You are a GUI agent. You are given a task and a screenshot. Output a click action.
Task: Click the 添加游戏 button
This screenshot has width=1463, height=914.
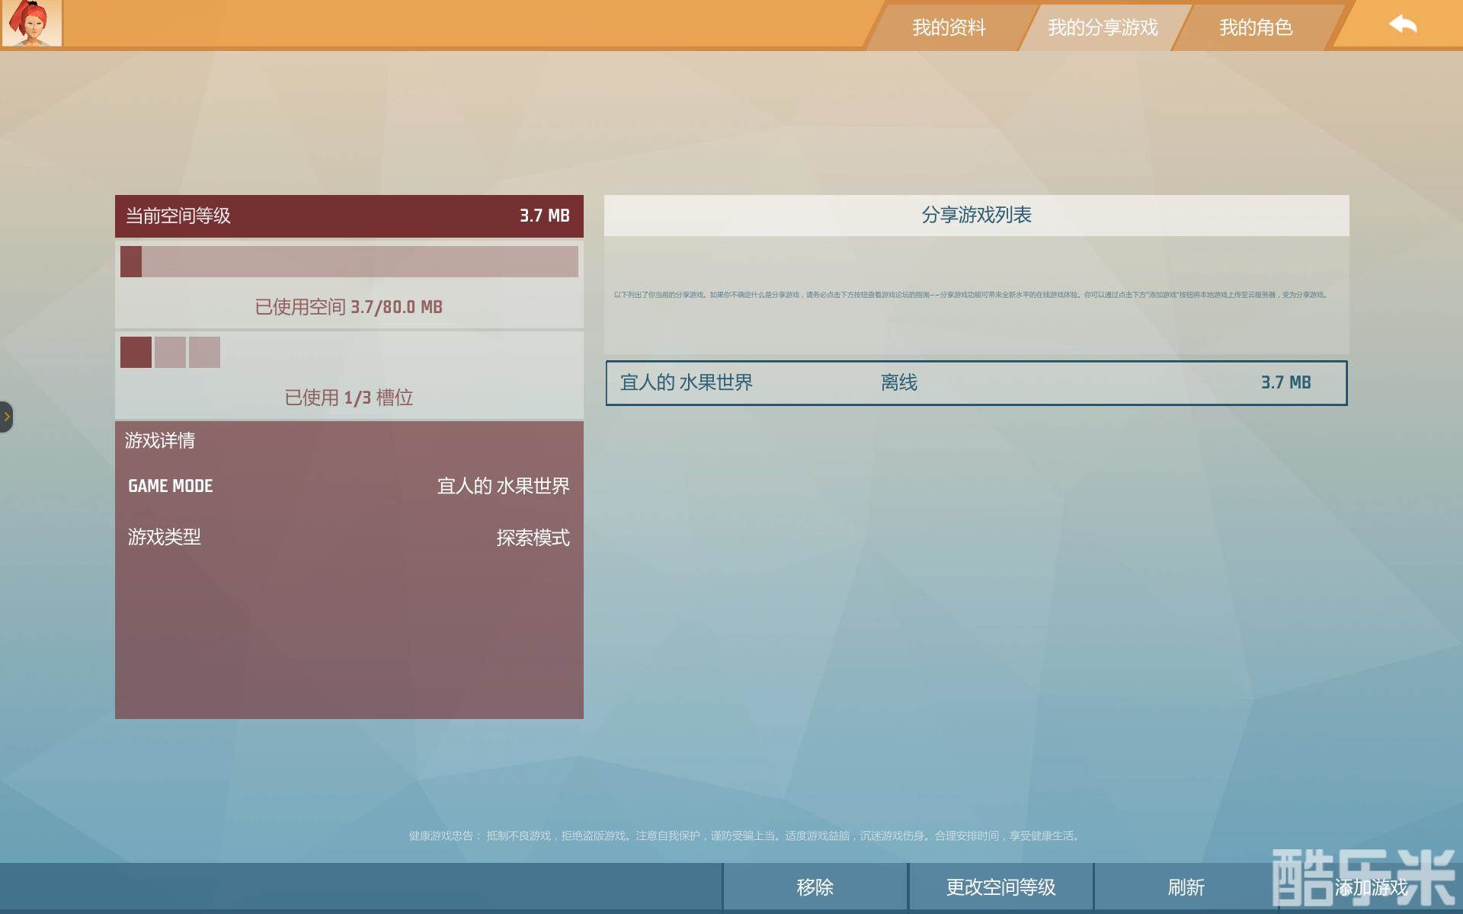pyautogui.click(x=1371, y=887)
